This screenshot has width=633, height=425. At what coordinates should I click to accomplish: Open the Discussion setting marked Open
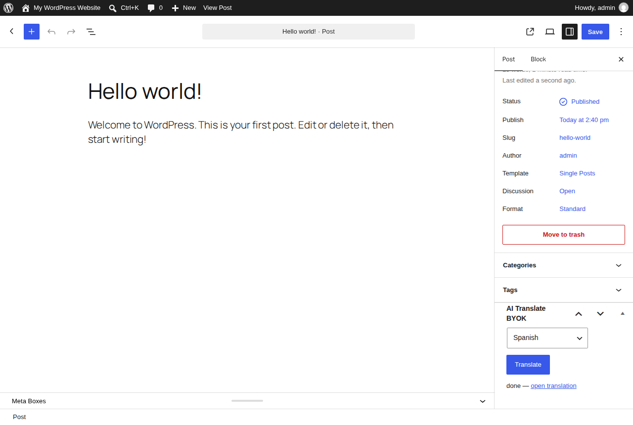pyautogui.click(x=567, y=191)
